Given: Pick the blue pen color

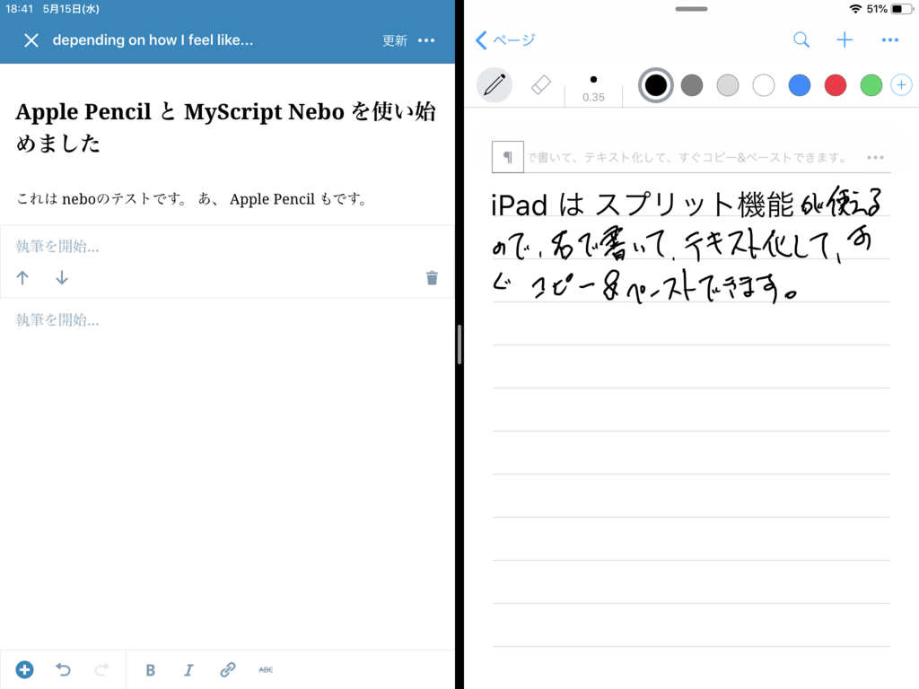Looking at the screenshot, I should (x=800, y=85).
